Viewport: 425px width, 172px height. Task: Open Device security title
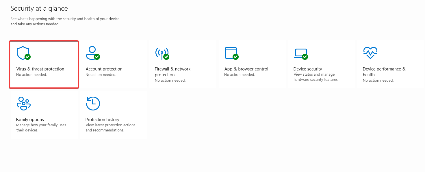307,69
